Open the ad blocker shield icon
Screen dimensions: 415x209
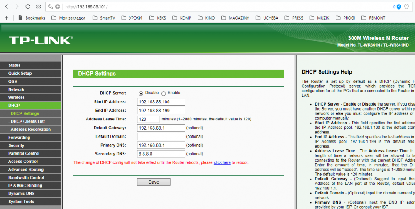[x=398, y=7]
